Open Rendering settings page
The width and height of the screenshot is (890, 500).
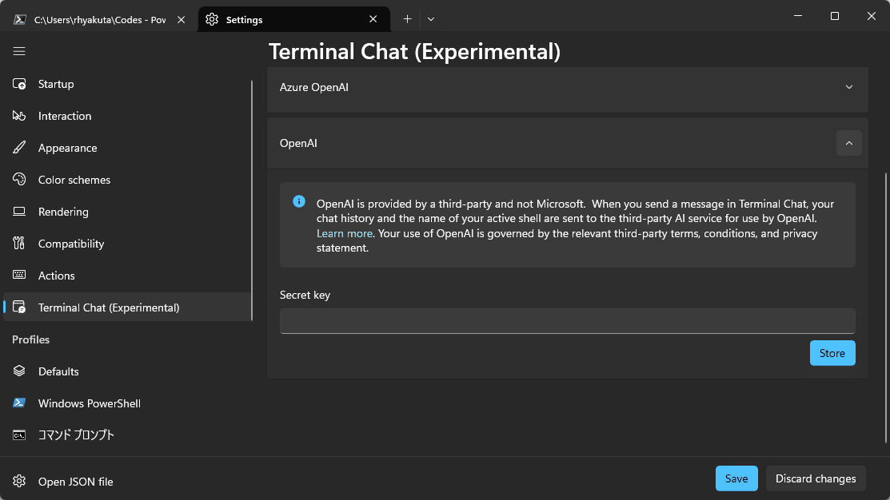[127, 212]
